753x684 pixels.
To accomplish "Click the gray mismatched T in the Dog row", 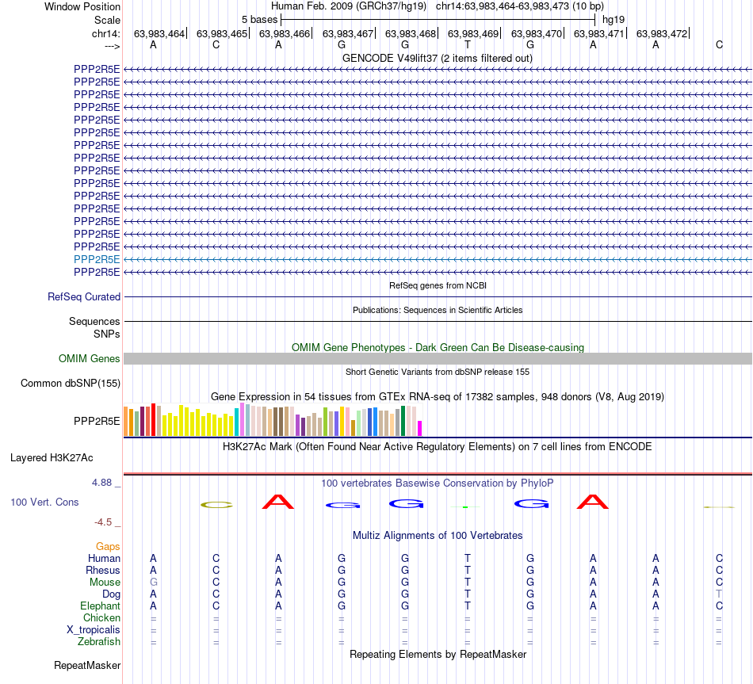I will tap(719, 594).
